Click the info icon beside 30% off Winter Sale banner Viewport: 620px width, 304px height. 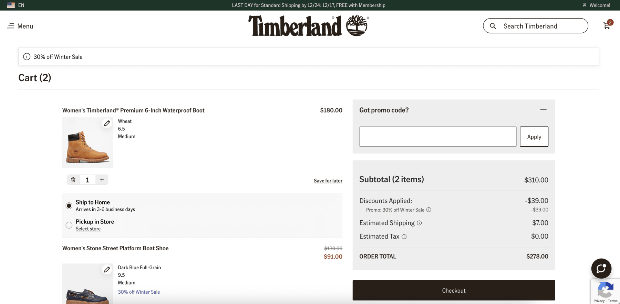[27, 56]
